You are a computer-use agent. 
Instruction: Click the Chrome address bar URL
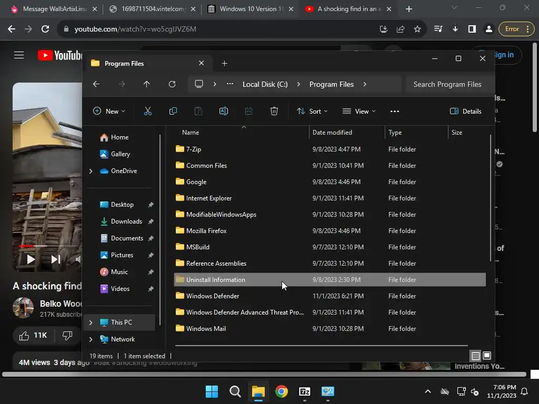[x=135, y=29]
